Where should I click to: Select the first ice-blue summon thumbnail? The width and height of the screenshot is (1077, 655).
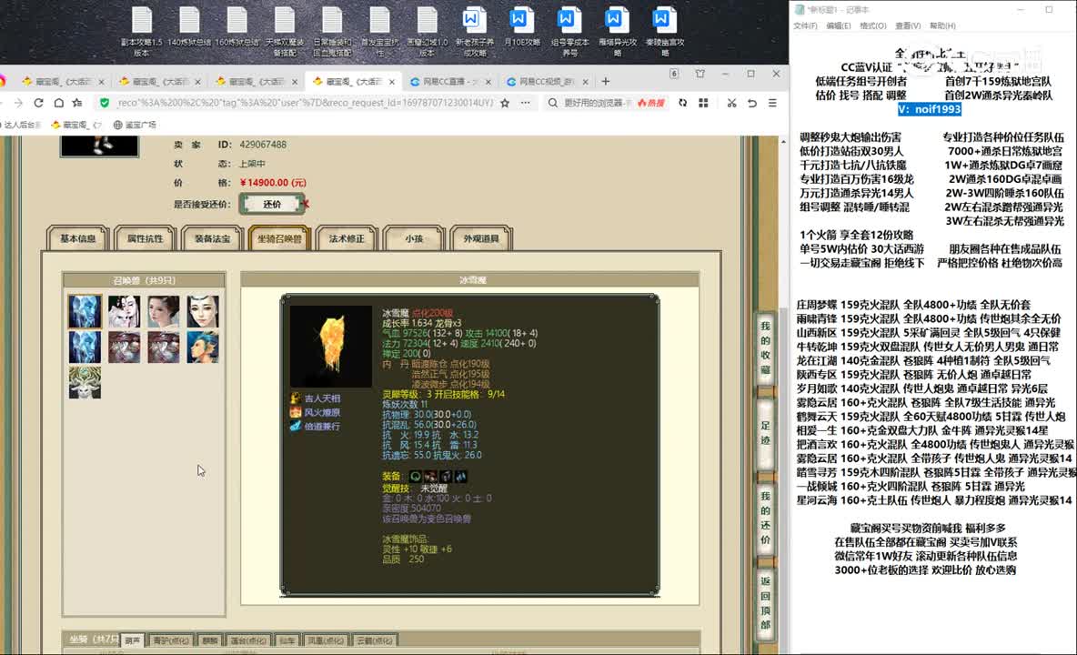pos(85,311)
